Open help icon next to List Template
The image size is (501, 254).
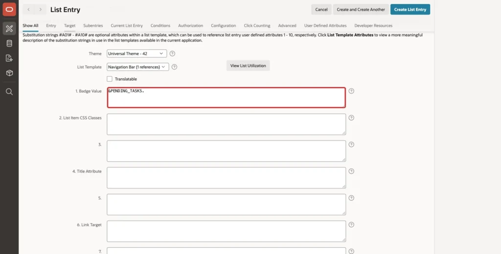click(174, 67)
